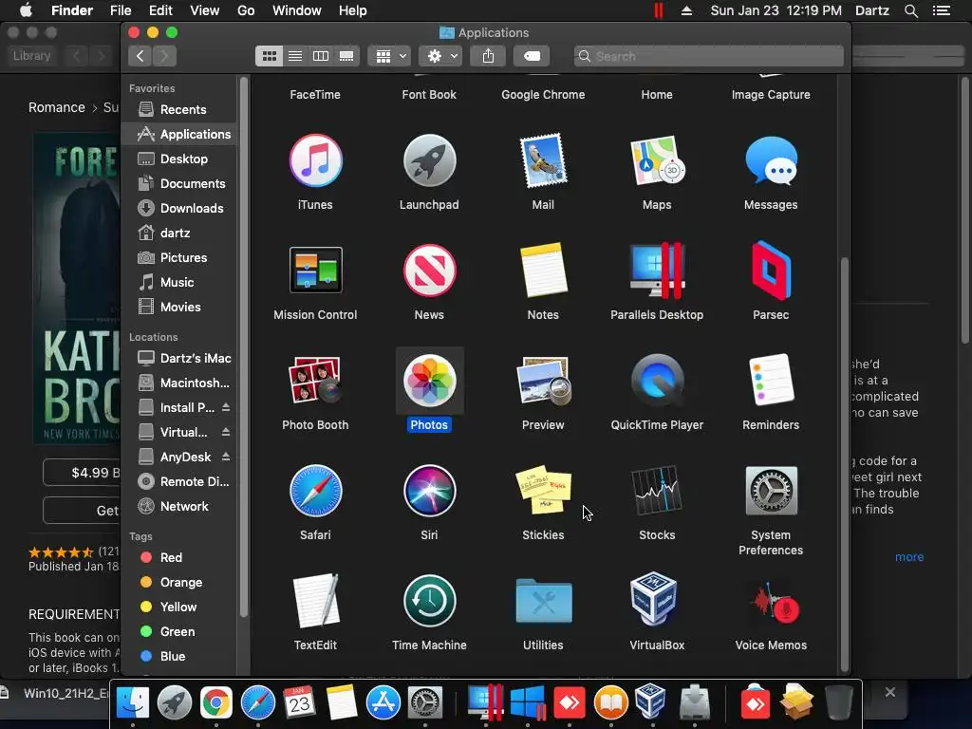972x729 pixels.
Task: Open the Messages app icon
Action: pyautogui.click(x=771, y=160)
